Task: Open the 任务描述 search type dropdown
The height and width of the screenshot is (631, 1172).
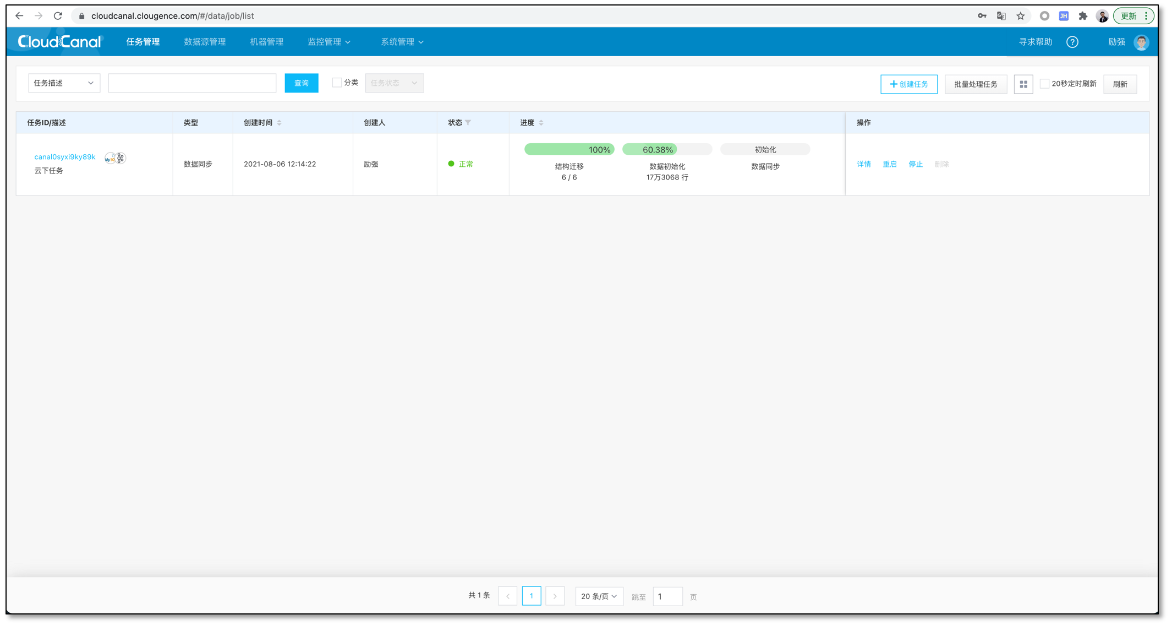Action: [x=64, y=83]
